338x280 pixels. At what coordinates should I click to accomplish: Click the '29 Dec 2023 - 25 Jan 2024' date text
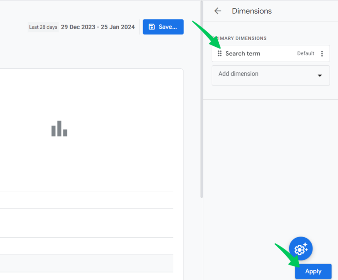98,27
